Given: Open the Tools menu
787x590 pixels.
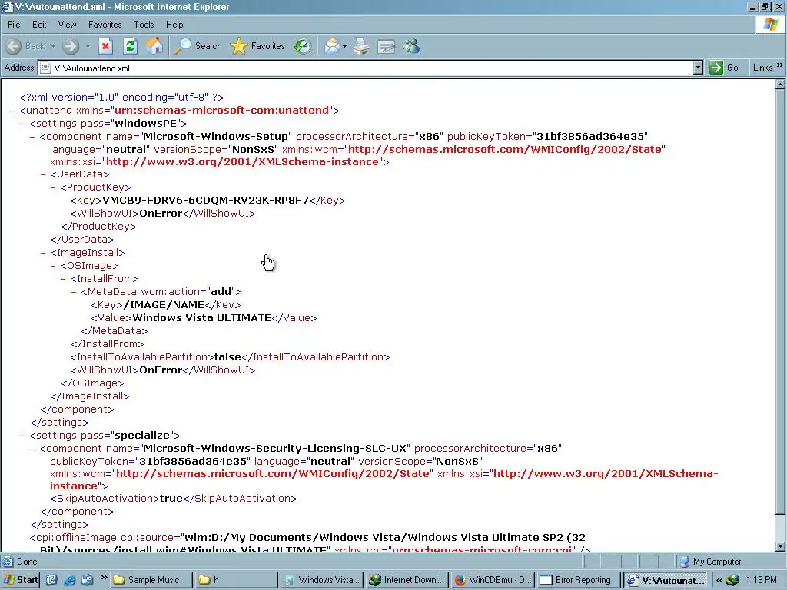Looking at the screenshot, I should tap(144, 24).
